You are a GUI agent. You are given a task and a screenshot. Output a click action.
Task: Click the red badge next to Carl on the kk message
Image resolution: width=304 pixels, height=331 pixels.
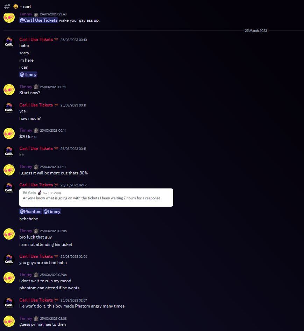click(56, 149)
